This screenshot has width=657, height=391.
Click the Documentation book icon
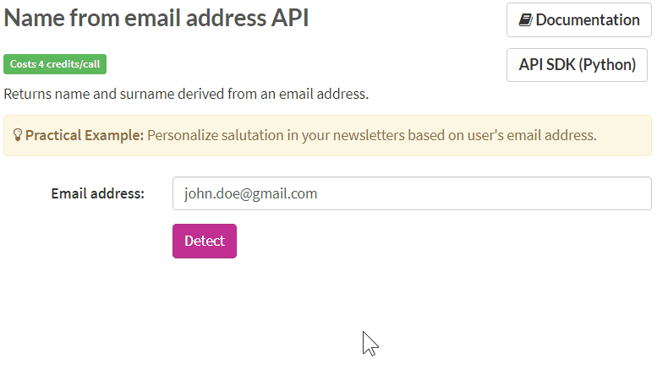pos(525,19)
